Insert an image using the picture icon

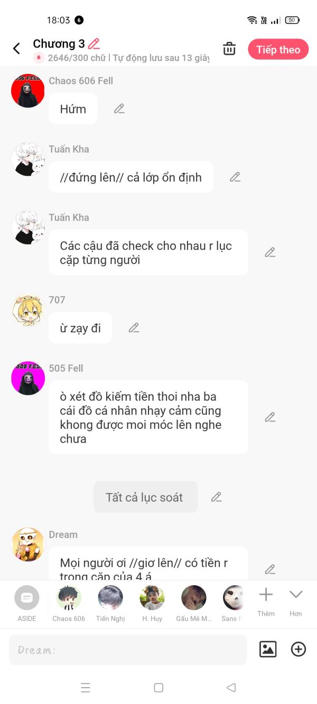coord(268,649)
